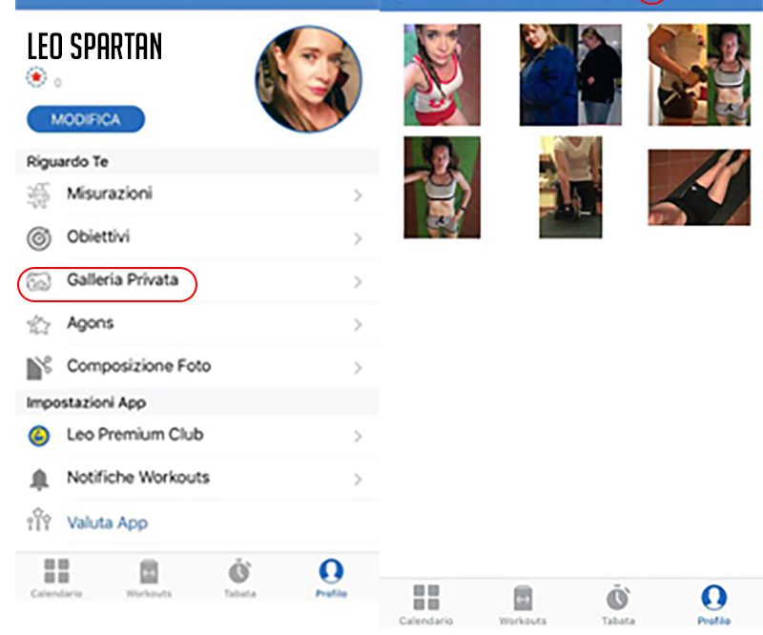The image size is (763, 635).
Task: Open the Valuta App link
Action: pos(107,522)
